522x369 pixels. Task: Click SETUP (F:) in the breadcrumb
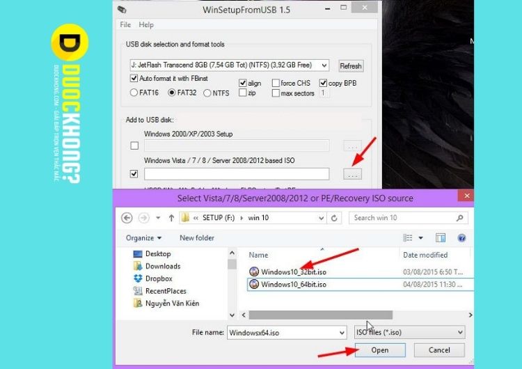tap(219, 218)
